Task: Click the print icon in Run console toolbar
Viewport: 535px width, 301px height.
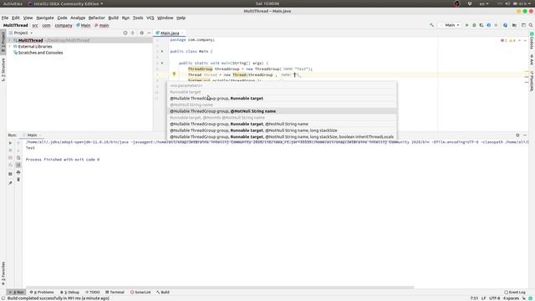Action: [18, 172]
